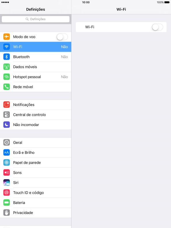
Task: Open the Sons settings row
Action: point(36,173)
